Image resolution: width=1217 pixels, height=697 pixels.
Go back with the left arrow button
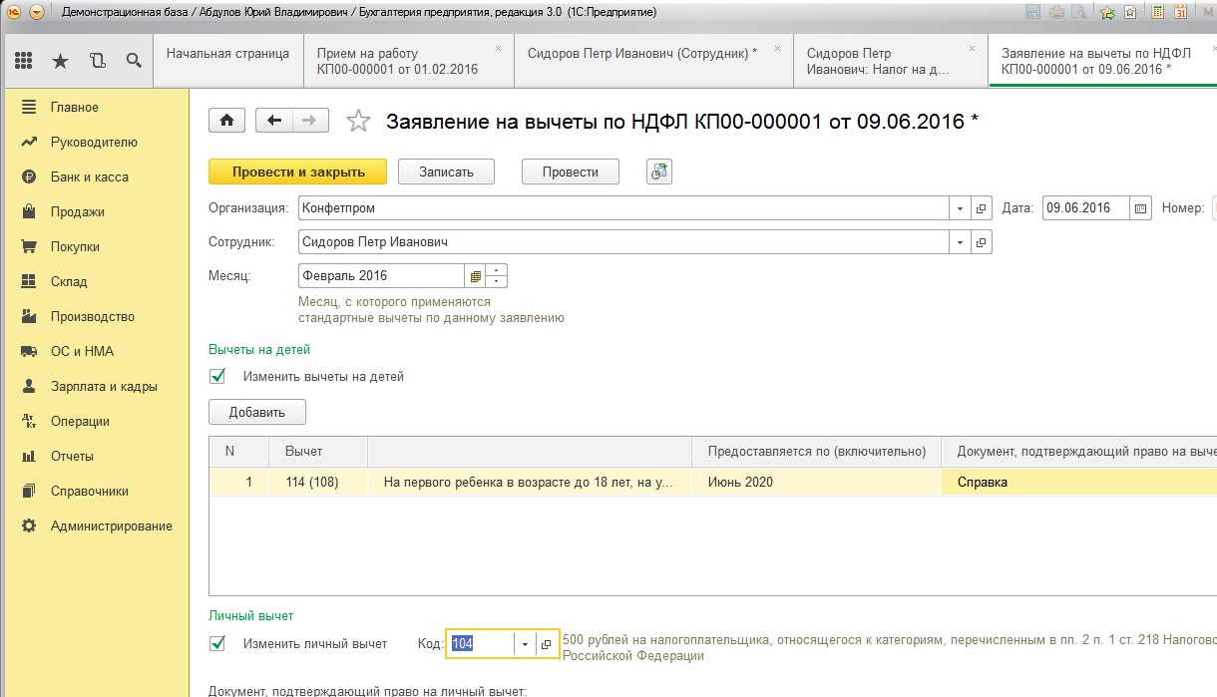coord(274,121)
